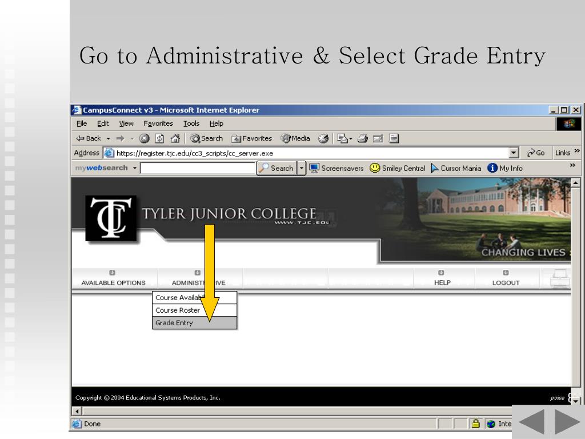Open browsing History icon
The image size is (585, 439).
click(x=323, y=138)
